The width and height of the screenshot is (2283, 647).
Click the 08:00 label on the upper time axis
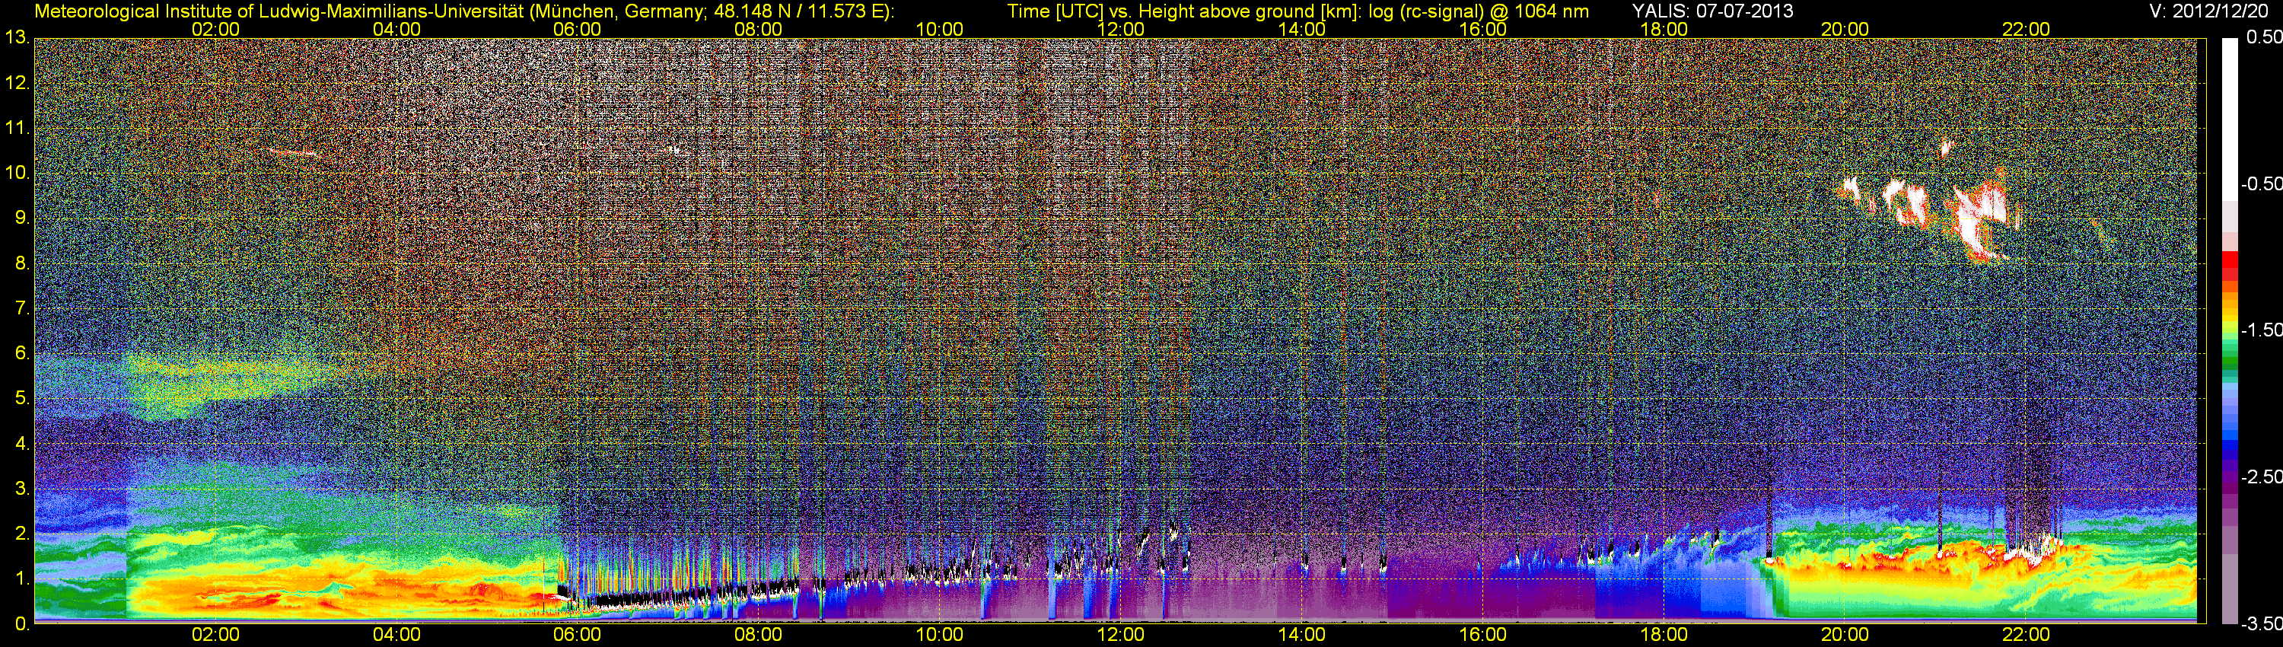point(759,29)
